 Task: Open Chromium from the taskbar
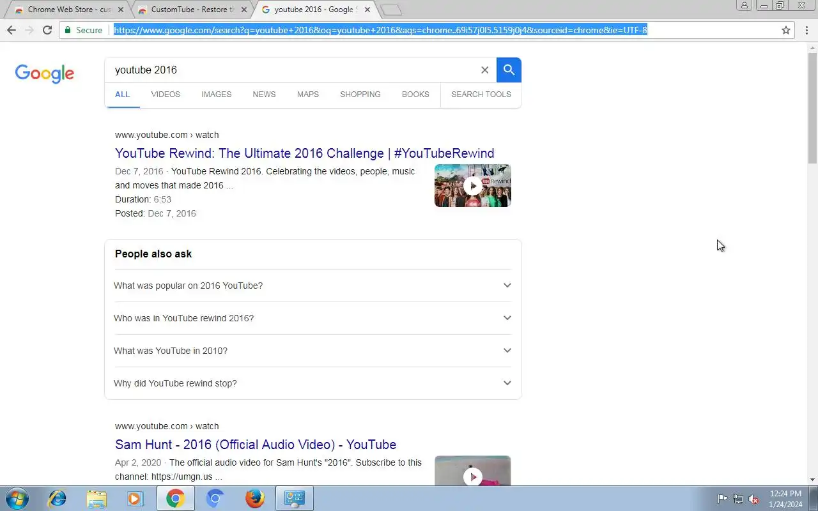215,498
